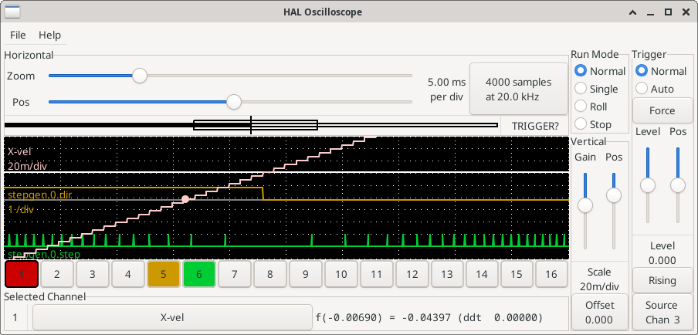Open the 4000 samples at 20.0 kHz settings
The width and height of the screenshot is (698, 335).
click(518, 89)
